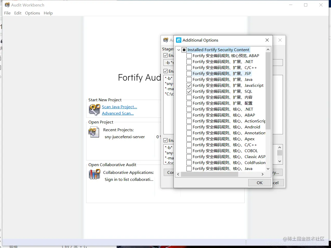Uncheck the 扩展、SQL rule checkbox

coord(189,91)
